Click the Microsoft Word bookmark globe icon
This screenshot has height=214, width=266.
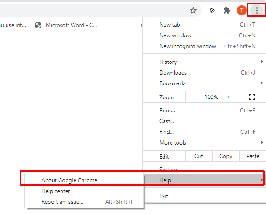[x=38, y=25]
